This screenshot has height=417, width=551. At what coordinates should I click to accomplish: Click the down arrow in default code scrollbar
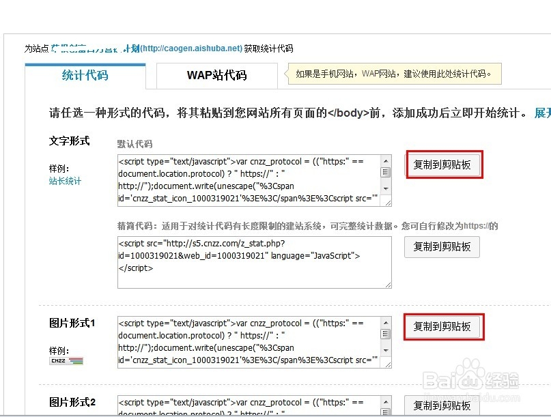point(386,188)
